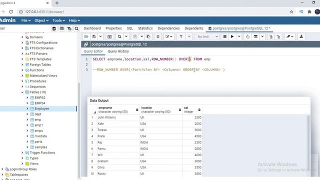
Task: Click the browser Filtered Rows icon
Action: click(x=69, y=28)
